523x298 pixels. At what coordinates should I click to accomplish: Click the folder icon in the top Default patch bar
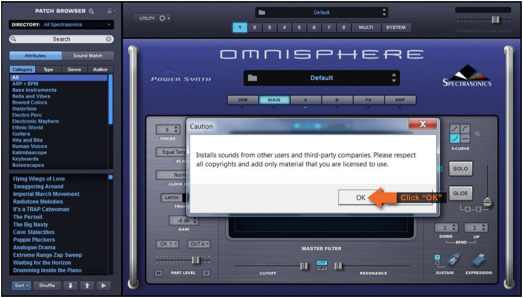coord(262,12)
